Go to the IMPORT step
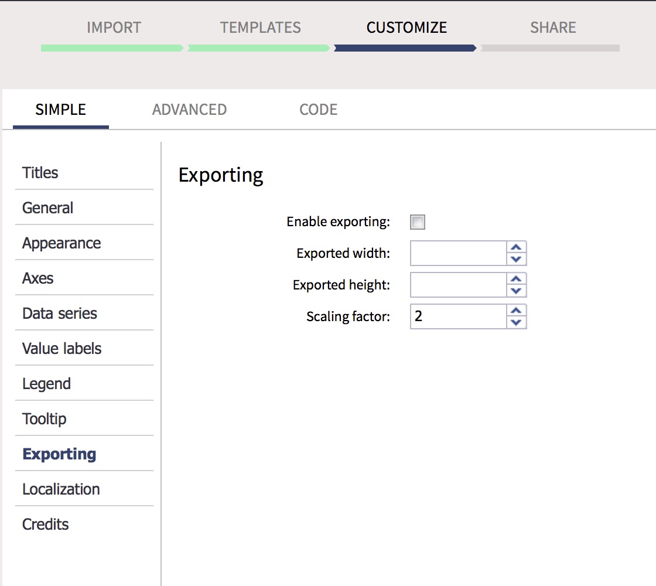This screenshot has height=586, width=656. [114, 28]
